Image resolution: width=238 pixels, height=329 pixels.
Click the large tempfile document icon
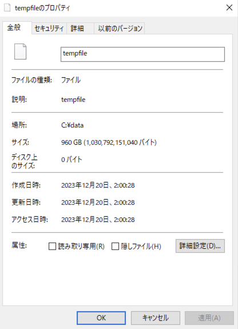(x=21, y=51)
